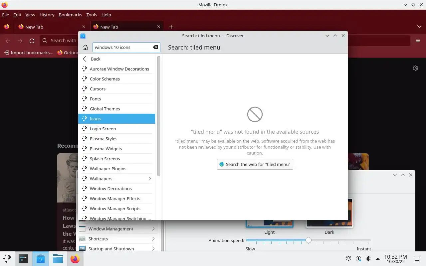
Task: Switch to Discover in the taskbar
Action: click(x=41, y=258)
